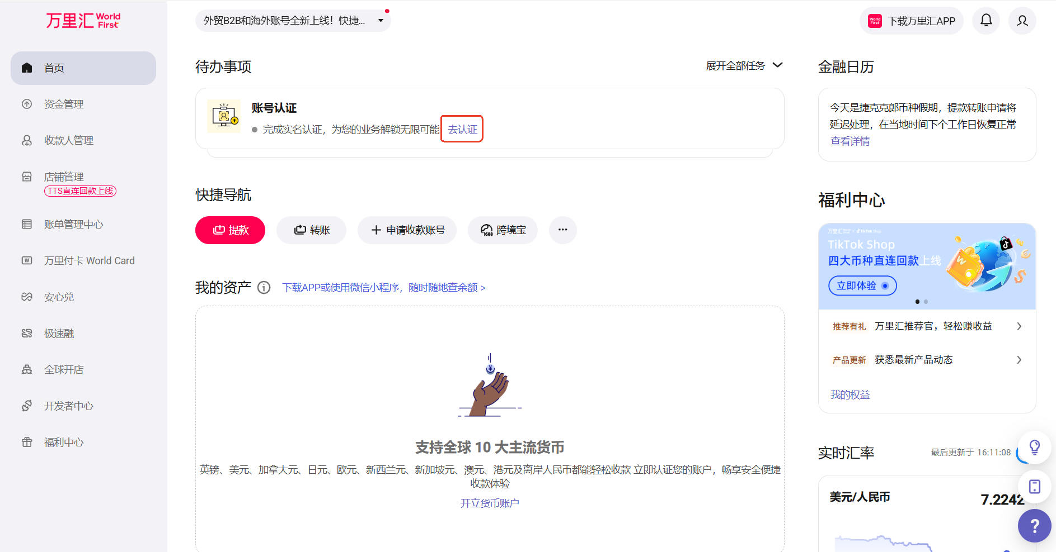Click the 收款人管理 person icon

[x=27, y=140]
